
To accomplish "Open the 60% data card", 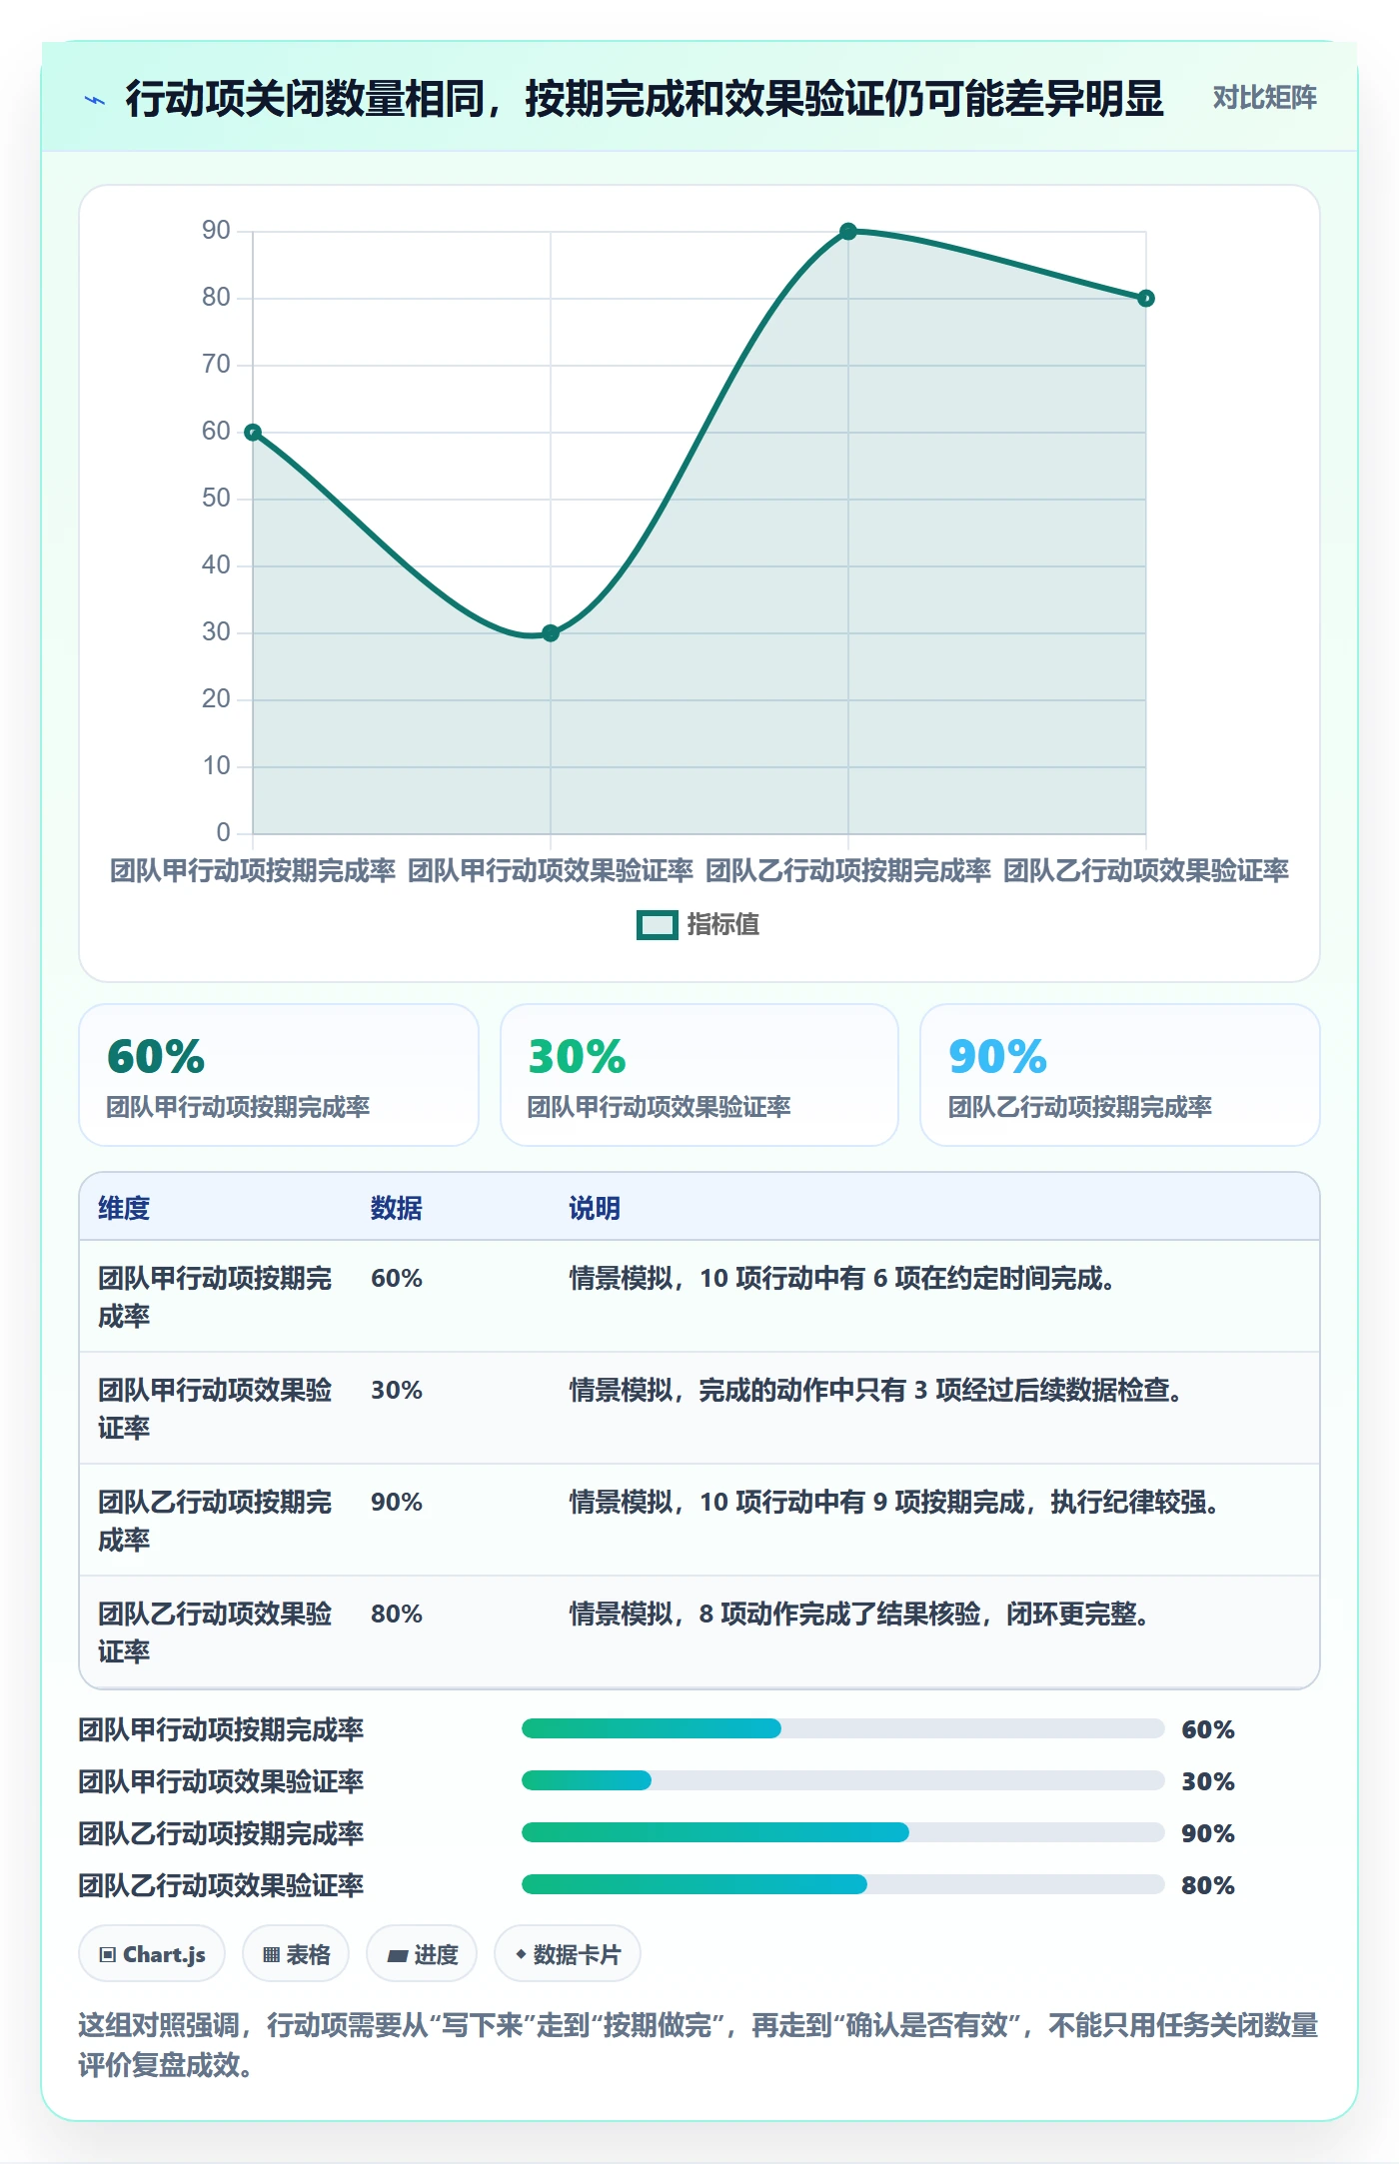I will click(x=279, y=1075).
